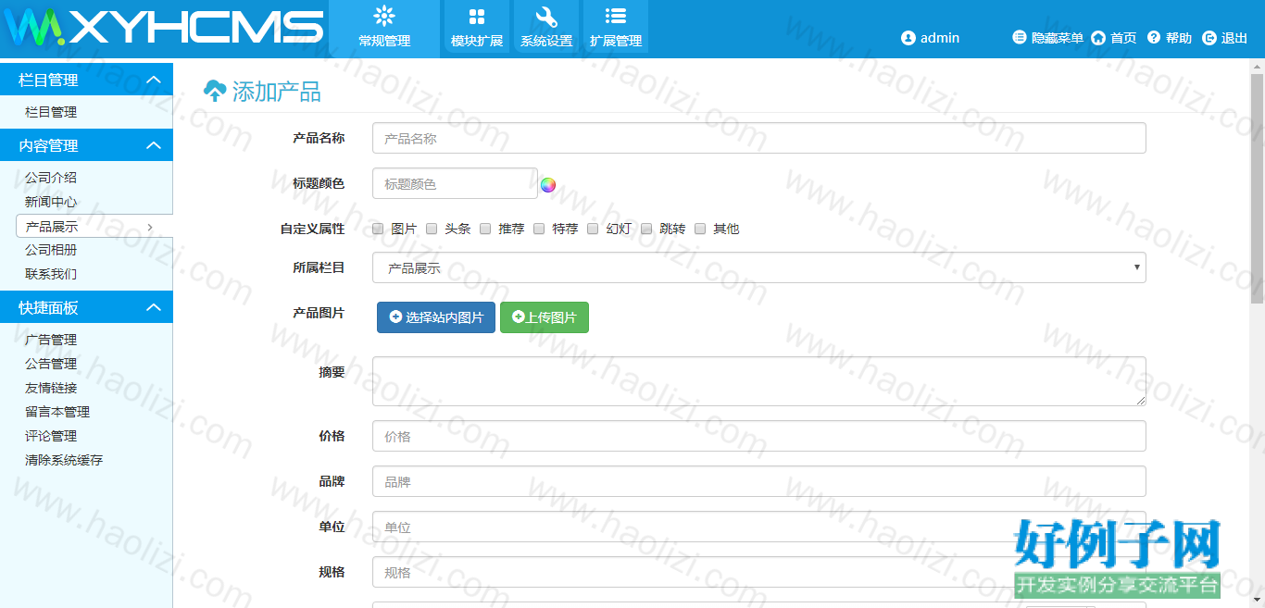
Task: Focus the 摘要 textarea
Action: 759,381
